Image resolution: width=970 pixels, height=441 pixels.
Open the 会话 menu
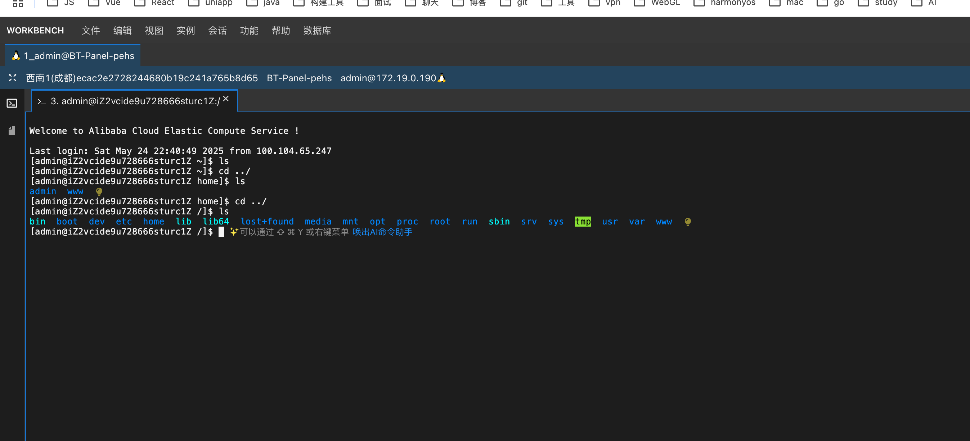click(217, 31)
